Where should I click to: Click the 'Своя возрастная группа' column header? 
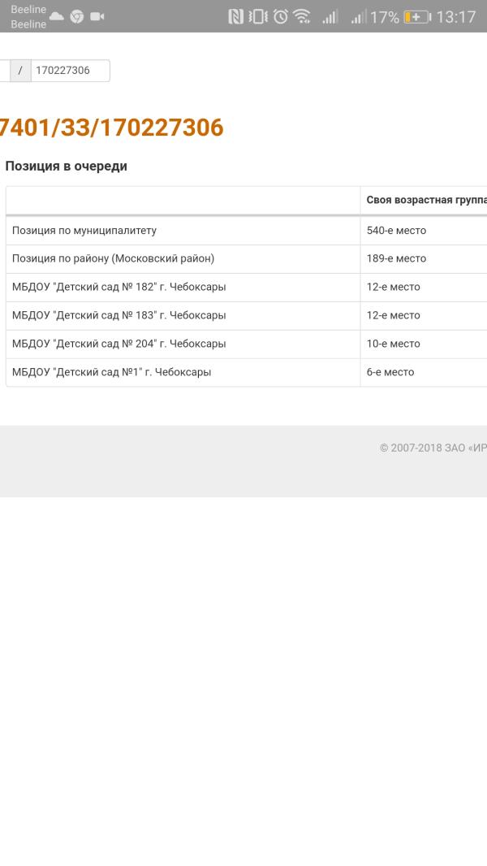426,201
